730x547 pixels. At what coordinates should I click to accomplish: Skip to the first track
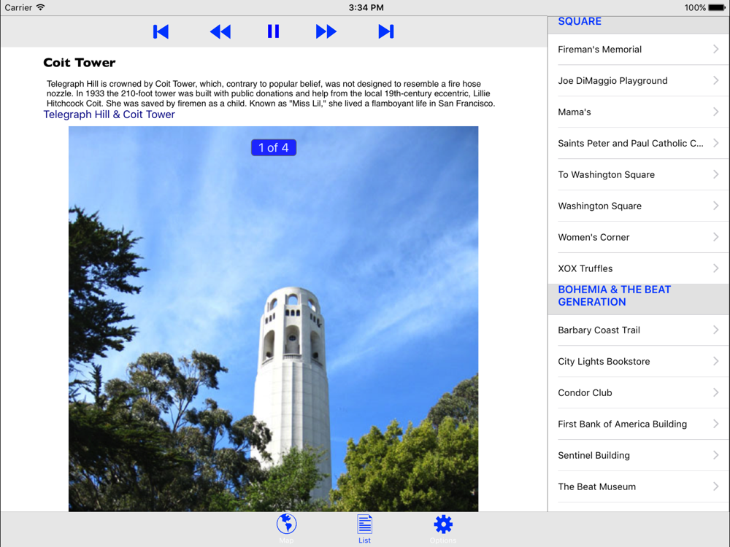[161, 31]
